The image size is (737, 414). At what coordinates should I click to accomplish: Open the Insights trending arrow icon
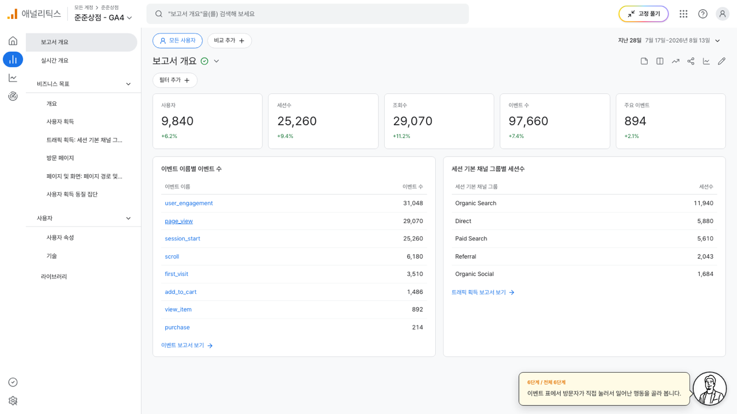[x=675, y=61]
